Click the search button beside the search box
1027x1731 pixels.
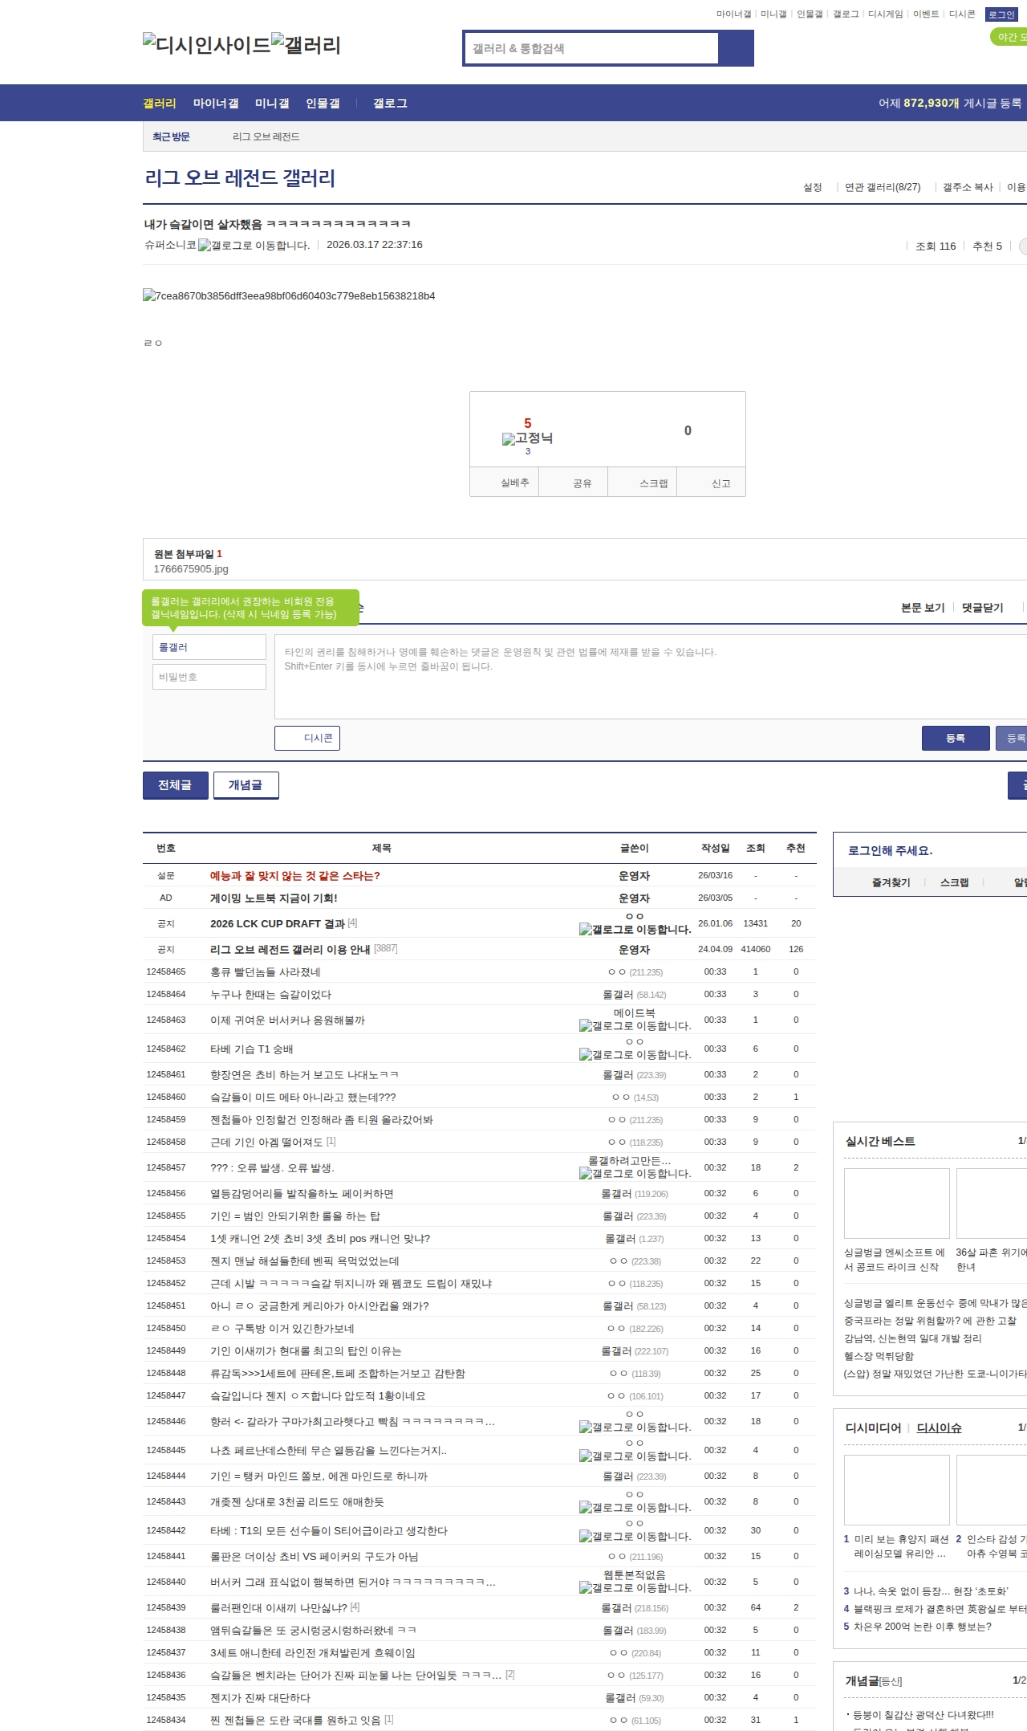[736, 48]
